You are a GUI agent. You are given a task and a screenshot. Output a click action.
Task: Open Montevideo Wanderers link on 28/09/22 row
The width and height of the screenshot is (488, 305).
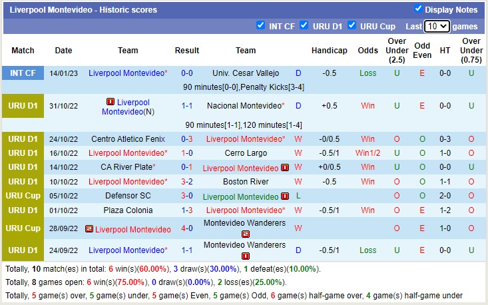(x=244, y=223)
